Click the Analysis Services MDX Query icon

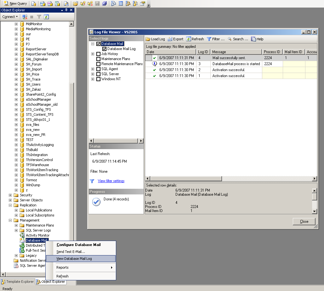click(43, 3)
